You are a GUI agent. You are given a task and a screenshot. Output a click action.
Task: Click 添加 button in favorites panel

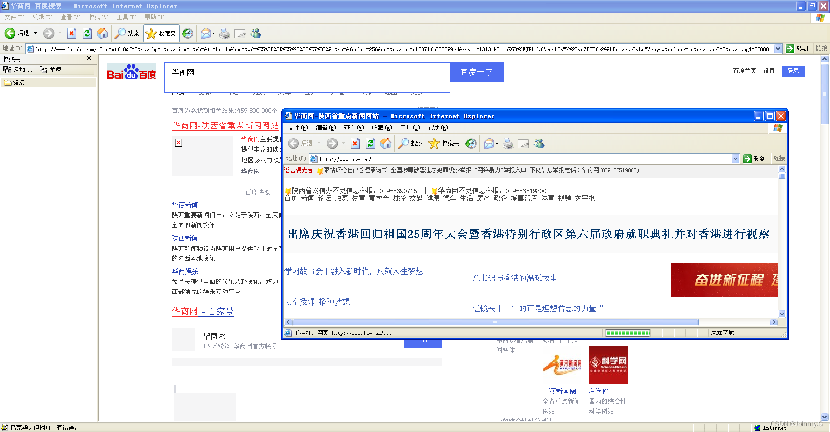(18, 70)
